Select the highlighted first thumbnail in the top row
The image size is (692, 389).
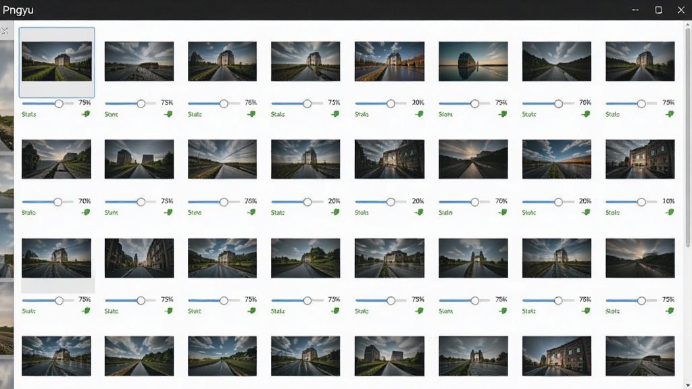[x=57, y=61]
